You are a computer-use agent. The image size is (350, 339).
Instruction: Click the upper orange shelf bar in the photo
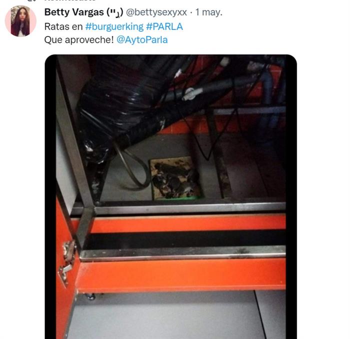pyautogui.click(x=187, y=224)
